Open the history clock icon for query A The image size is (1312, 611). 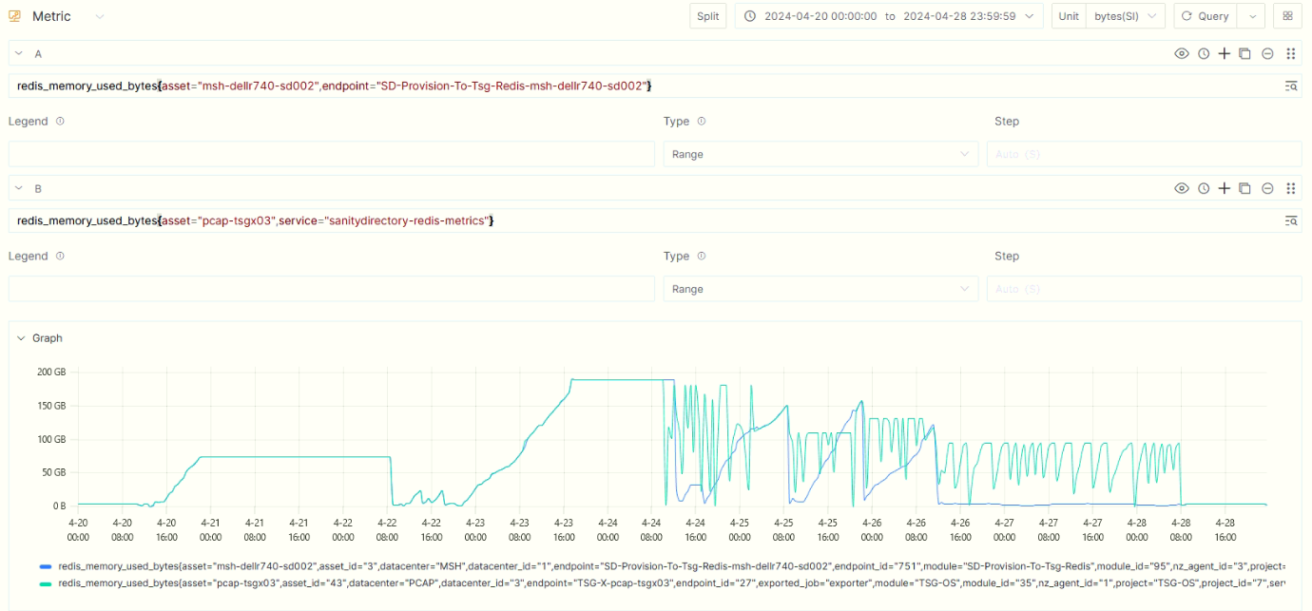pyautogui.click(x=1204, y=54)
